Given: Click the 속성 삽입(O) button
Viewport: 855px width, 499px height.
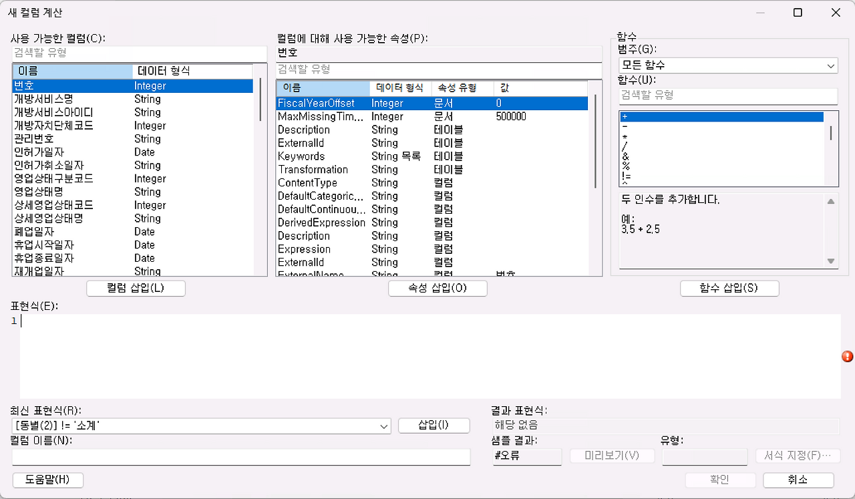Looking at the screenshot, I should 438,288.
